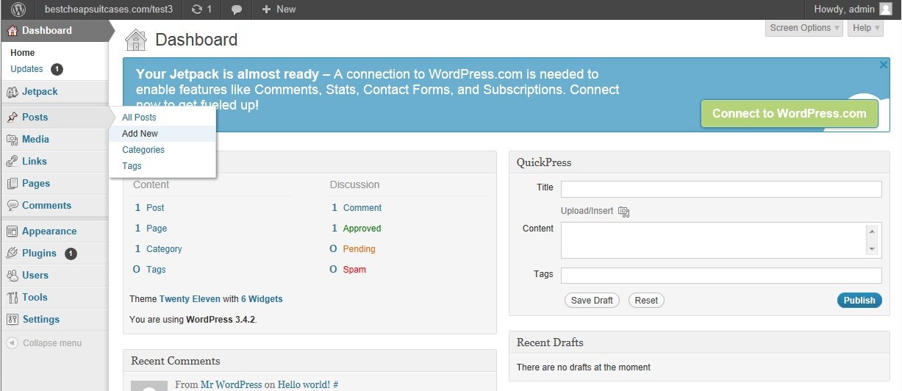Click the QuickPress Reset button
Screen dimensions: 902x391
pyautogui.click(x=646, y=300)
